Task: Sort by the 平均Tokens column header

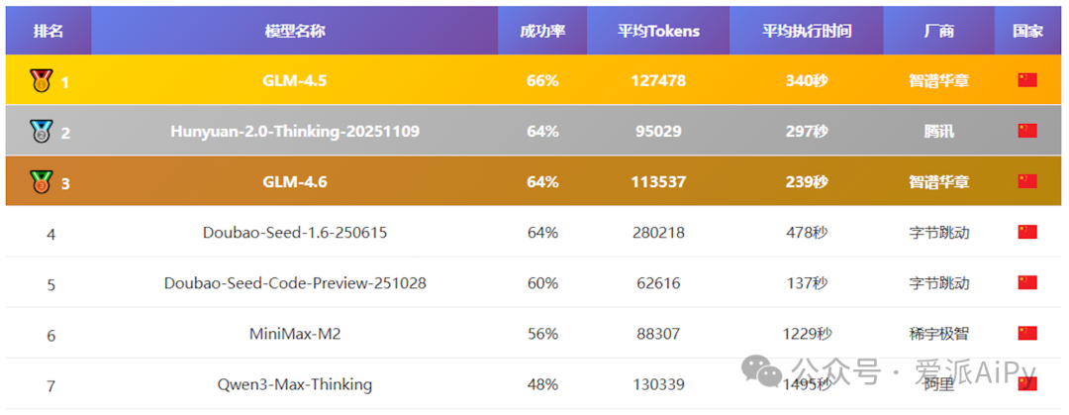Action: [x=658, y=31]
